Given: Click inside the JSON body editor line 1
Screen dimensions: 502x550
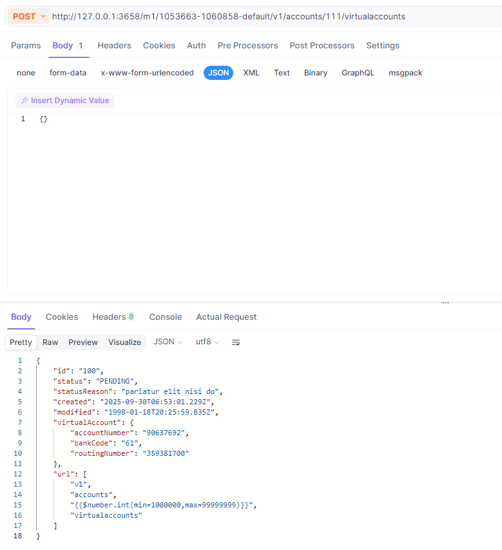Looking at the screenshot, I should coord(193,119).
